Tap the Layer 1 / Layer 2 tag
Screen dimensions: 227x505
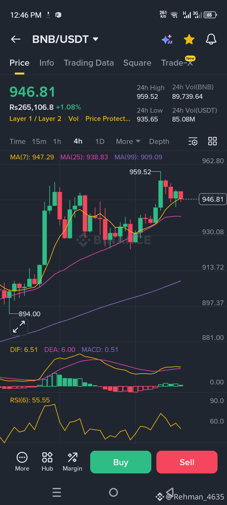pyautogui.click(x=35, y=119)
